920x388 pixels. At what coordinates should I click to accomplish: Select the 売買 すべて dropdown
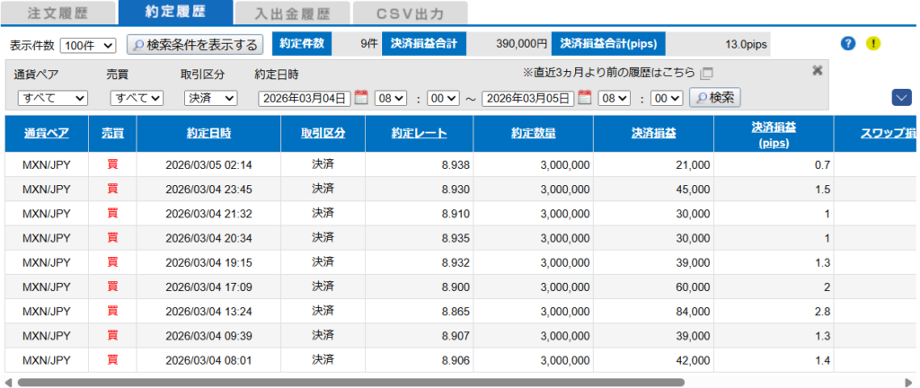click(137, 98)
